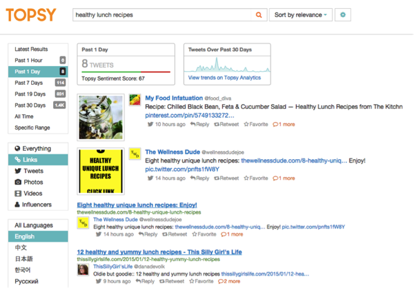Click ThisSillyGirl'sLife avatar photo
The image size is (414, 288).
tap(83, 270)
